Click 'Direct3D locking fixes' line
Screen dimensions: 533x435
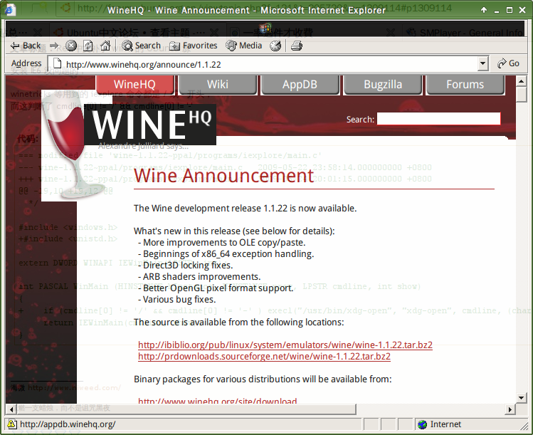pyautogui.click(x=185, y=266)
